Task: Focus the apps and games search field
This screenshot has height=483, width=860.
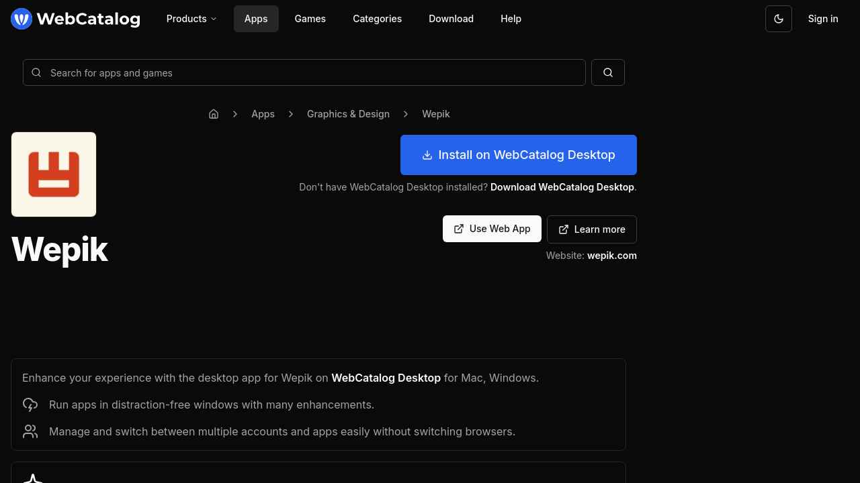Action: click(x=309, y=72)
